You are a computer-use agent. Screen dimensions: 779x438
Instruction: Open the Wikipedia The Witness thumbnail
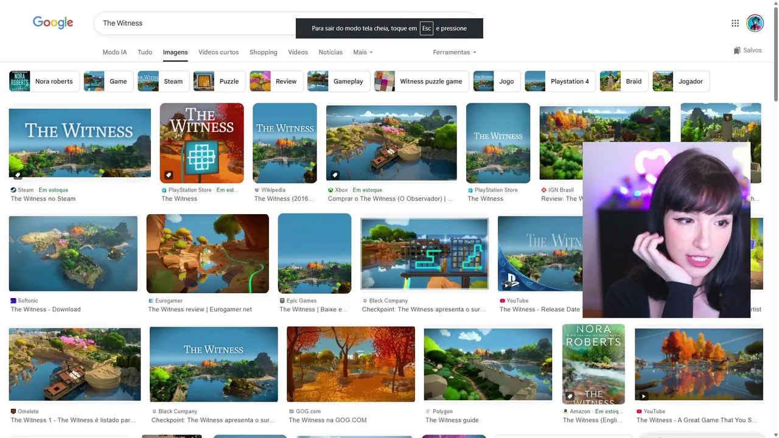tap(285, 143)
